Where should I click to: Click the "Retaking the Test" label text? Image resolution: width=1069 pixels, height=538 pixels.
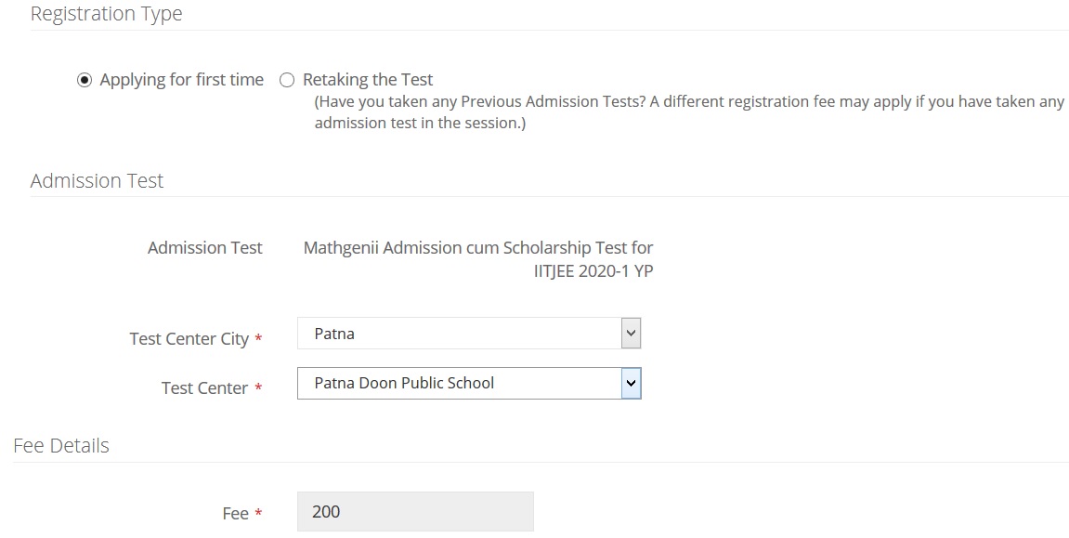click(368, 80)
